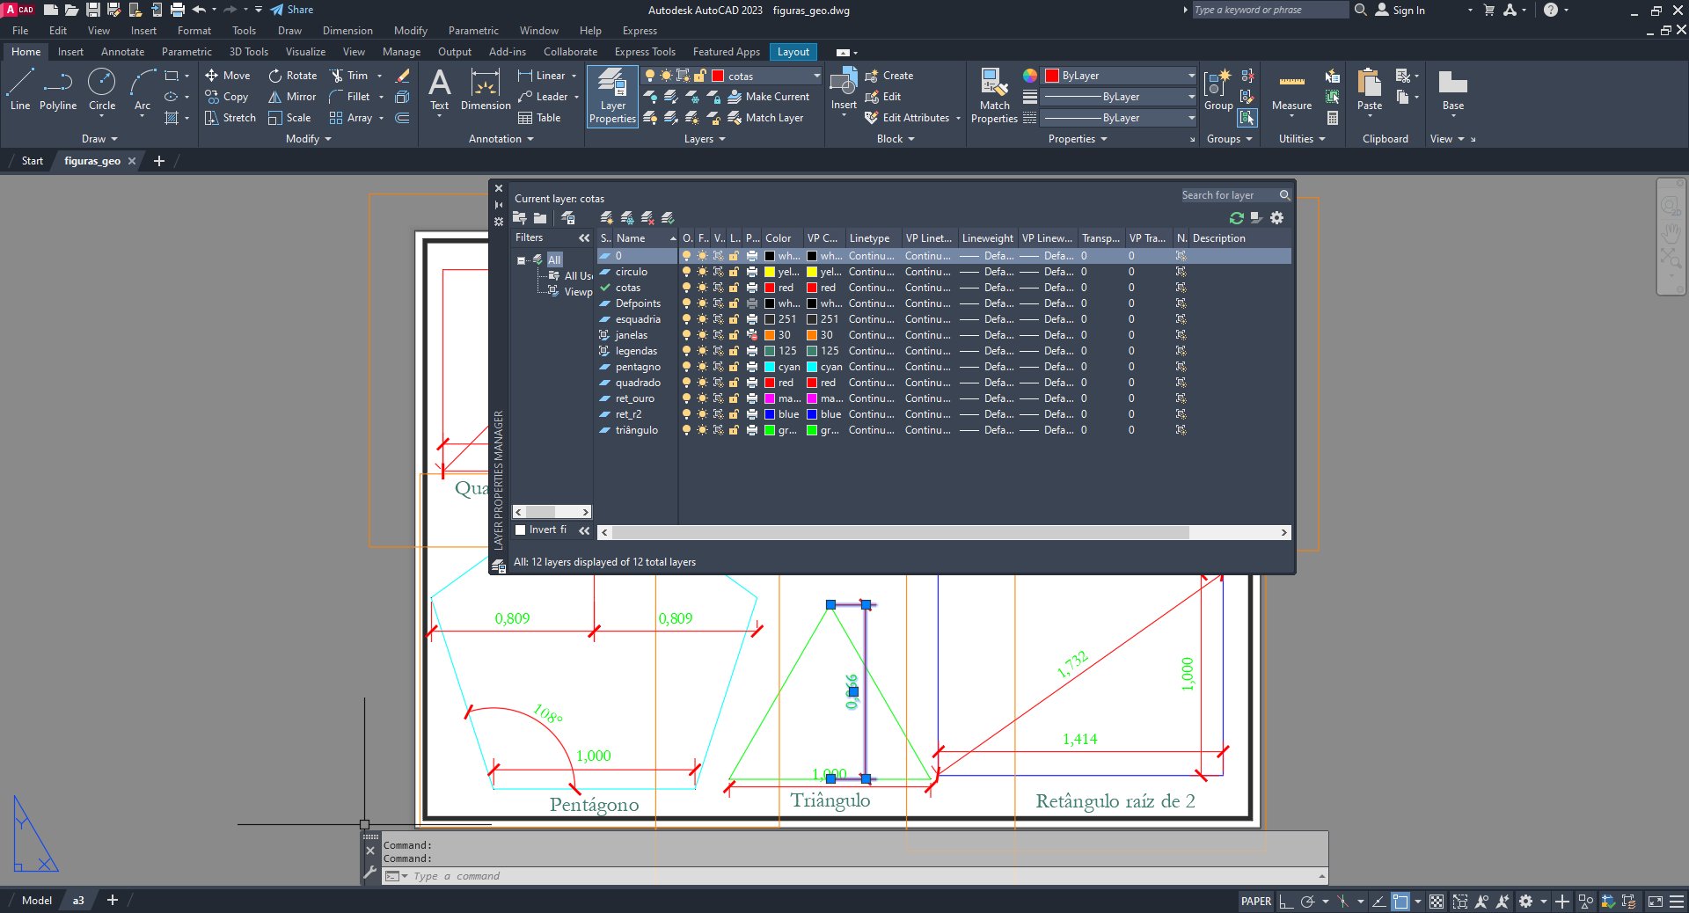This screenshot has height=913, width=1689.
Task: Open layer manager Settings gear icon
Action: click(x=1276, y=218)
